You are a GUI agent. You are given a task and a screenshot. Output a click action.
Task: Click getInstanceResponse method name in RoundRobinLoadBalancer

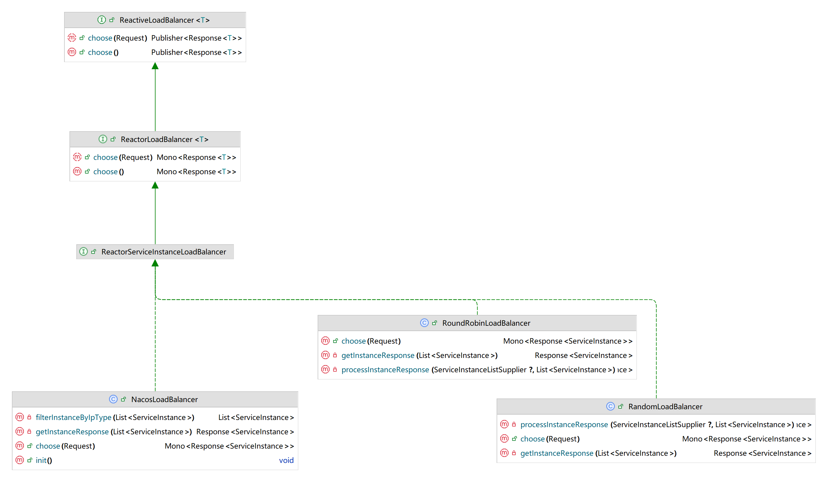(378, 356)
